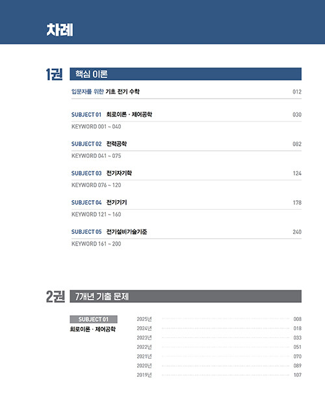The width and height of the screenshot is (325, 412).
Task: Open SUBJECT 04 전기기기 entry
Action: click(x=187, y=203)
